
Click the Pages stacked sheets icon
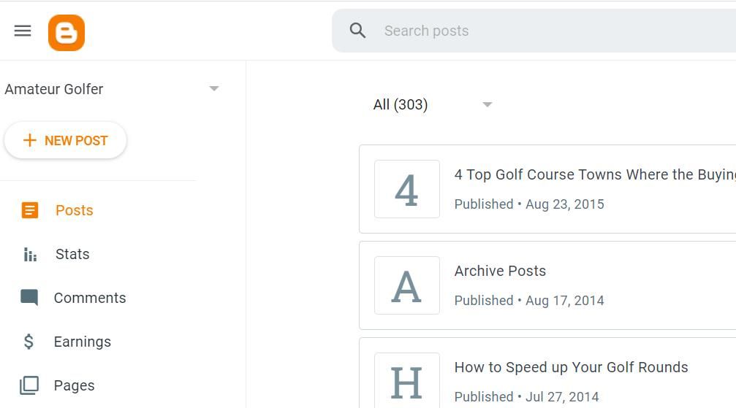[29, 385]
